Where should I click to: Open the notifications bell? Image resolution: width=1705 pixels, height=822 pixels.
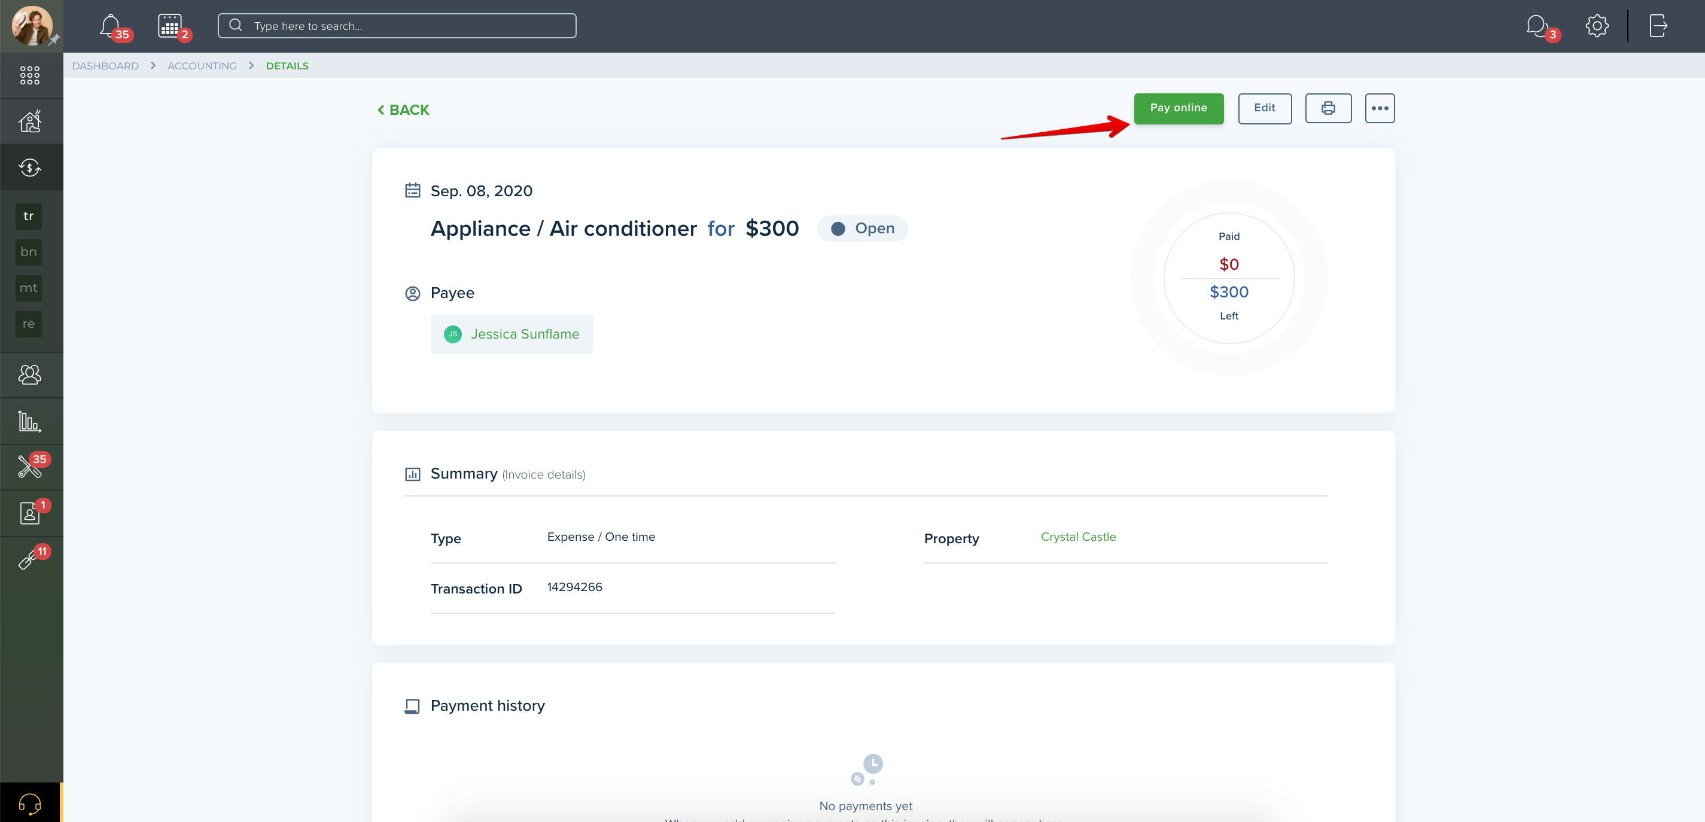pos(110,26)
